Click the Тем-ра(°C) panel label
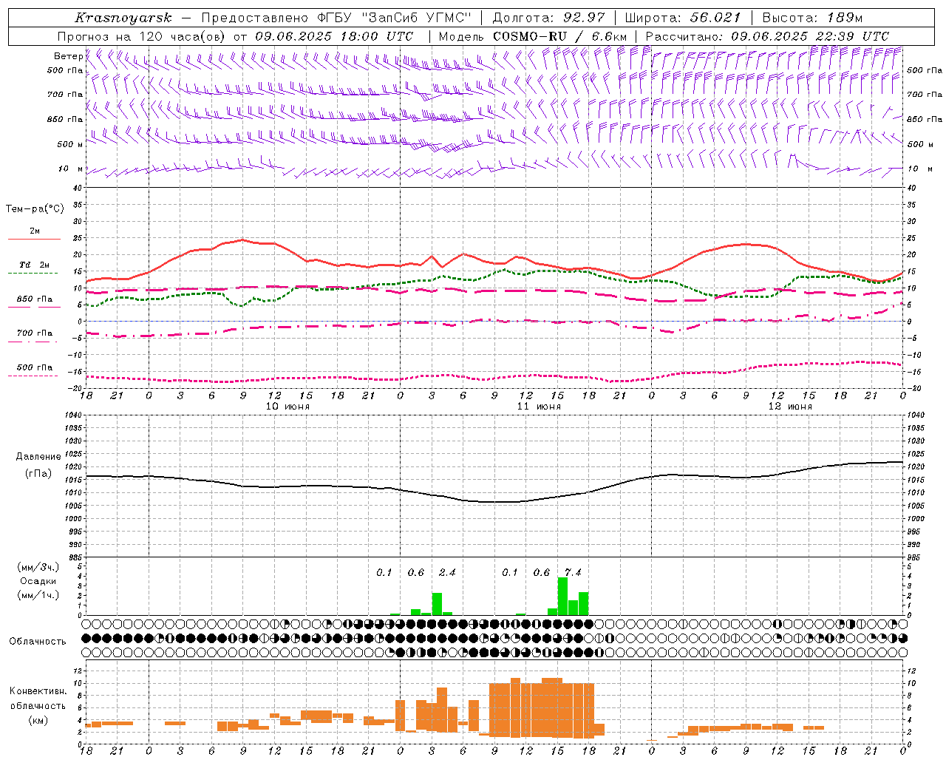This screenshot has width=946, height=757. 35,209
